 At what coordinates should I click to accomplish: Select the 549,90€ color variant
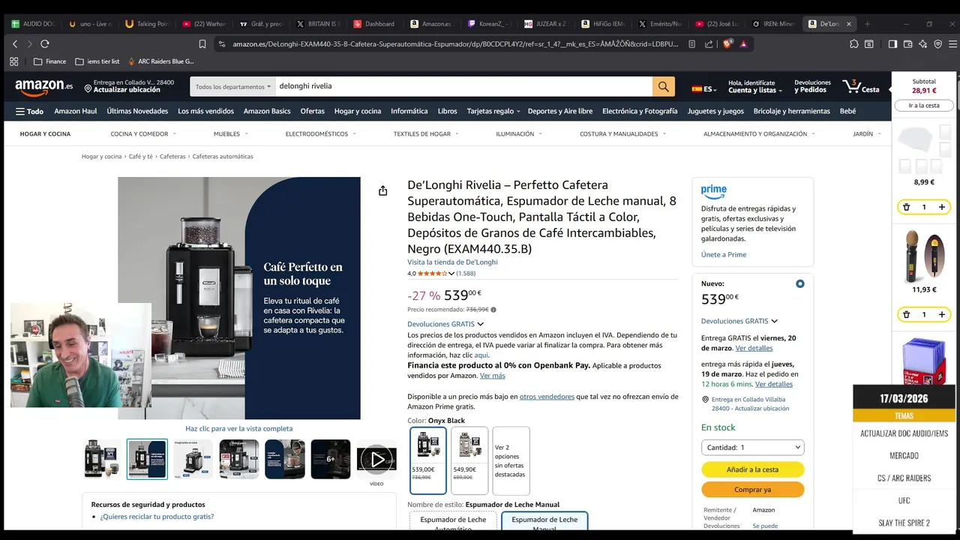tap(469, 460)
